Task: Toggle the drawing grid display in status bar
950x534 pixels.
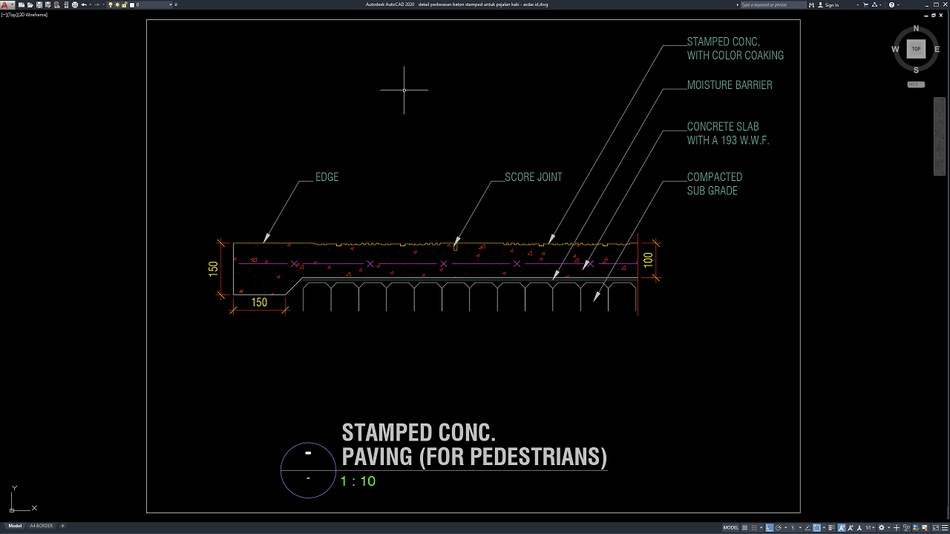Action: point(745,527)
